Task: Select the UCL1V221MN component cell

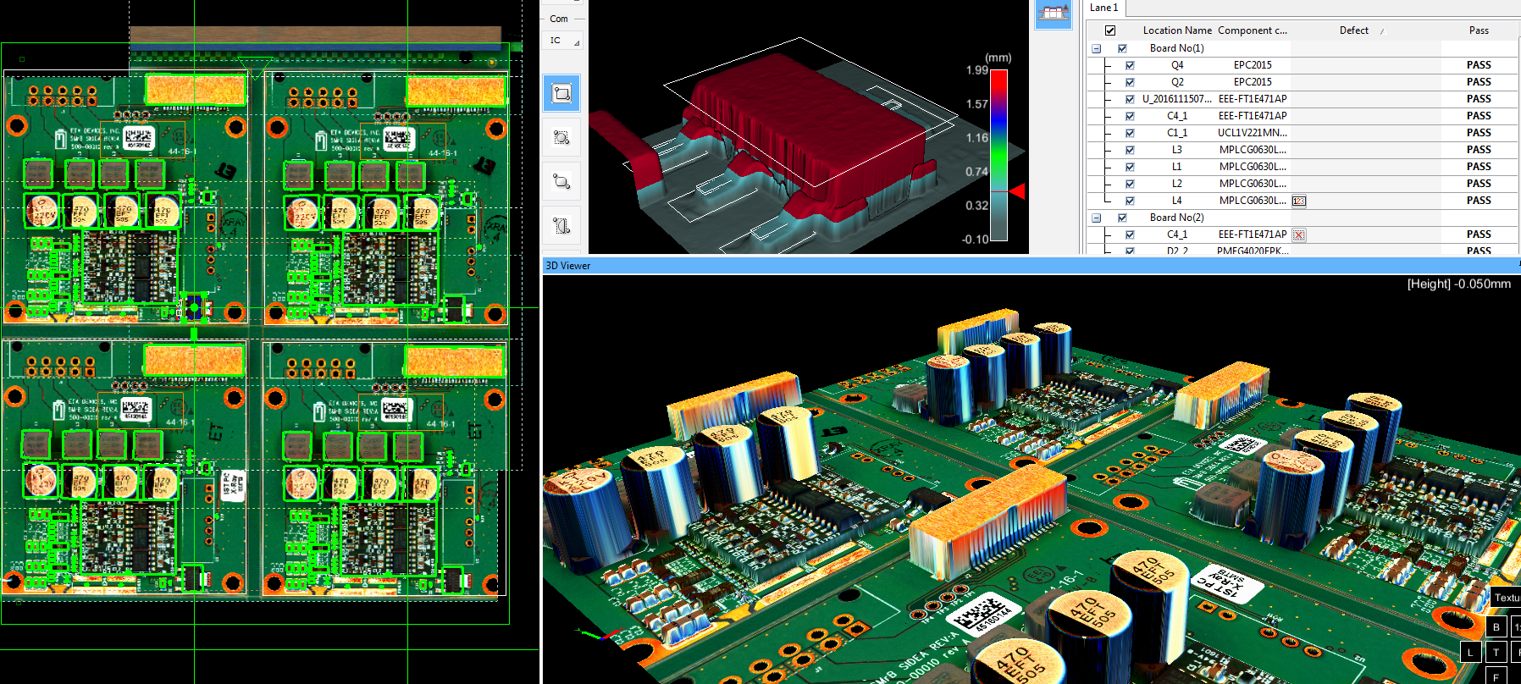Action: click(x=1253, y=133)
